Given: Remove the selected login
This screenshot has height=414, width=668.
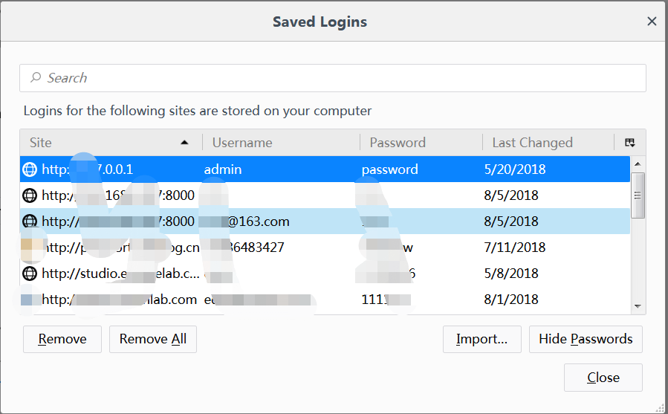Looking at the screenshot, I should pos(62,339).
